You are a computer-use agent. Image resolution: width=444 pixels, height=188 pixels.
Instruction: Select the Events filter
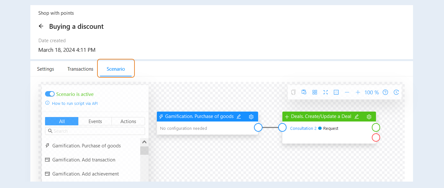pyautogui.click(x=95, y=121)
